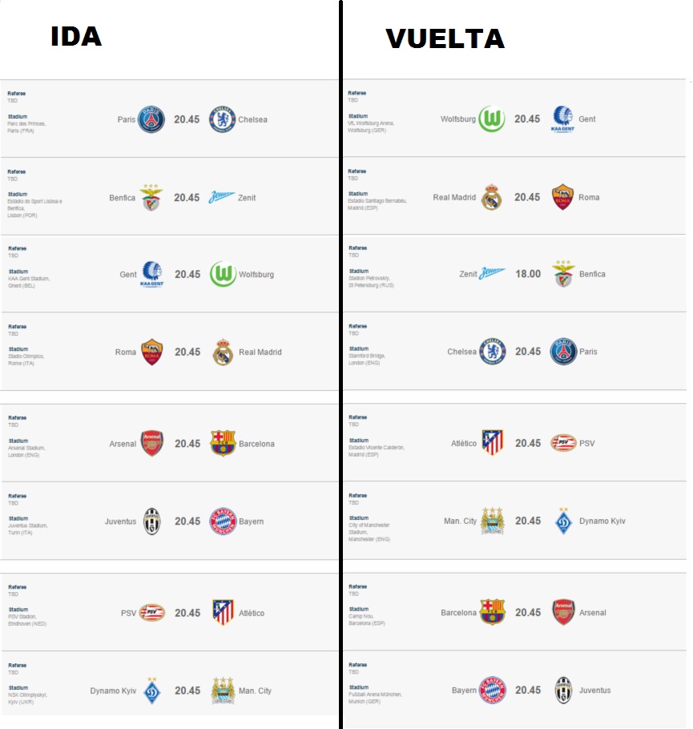The height and width of the screenshot is (729, 693).
Task: Click the VUELTA heading
Action: 445,38
